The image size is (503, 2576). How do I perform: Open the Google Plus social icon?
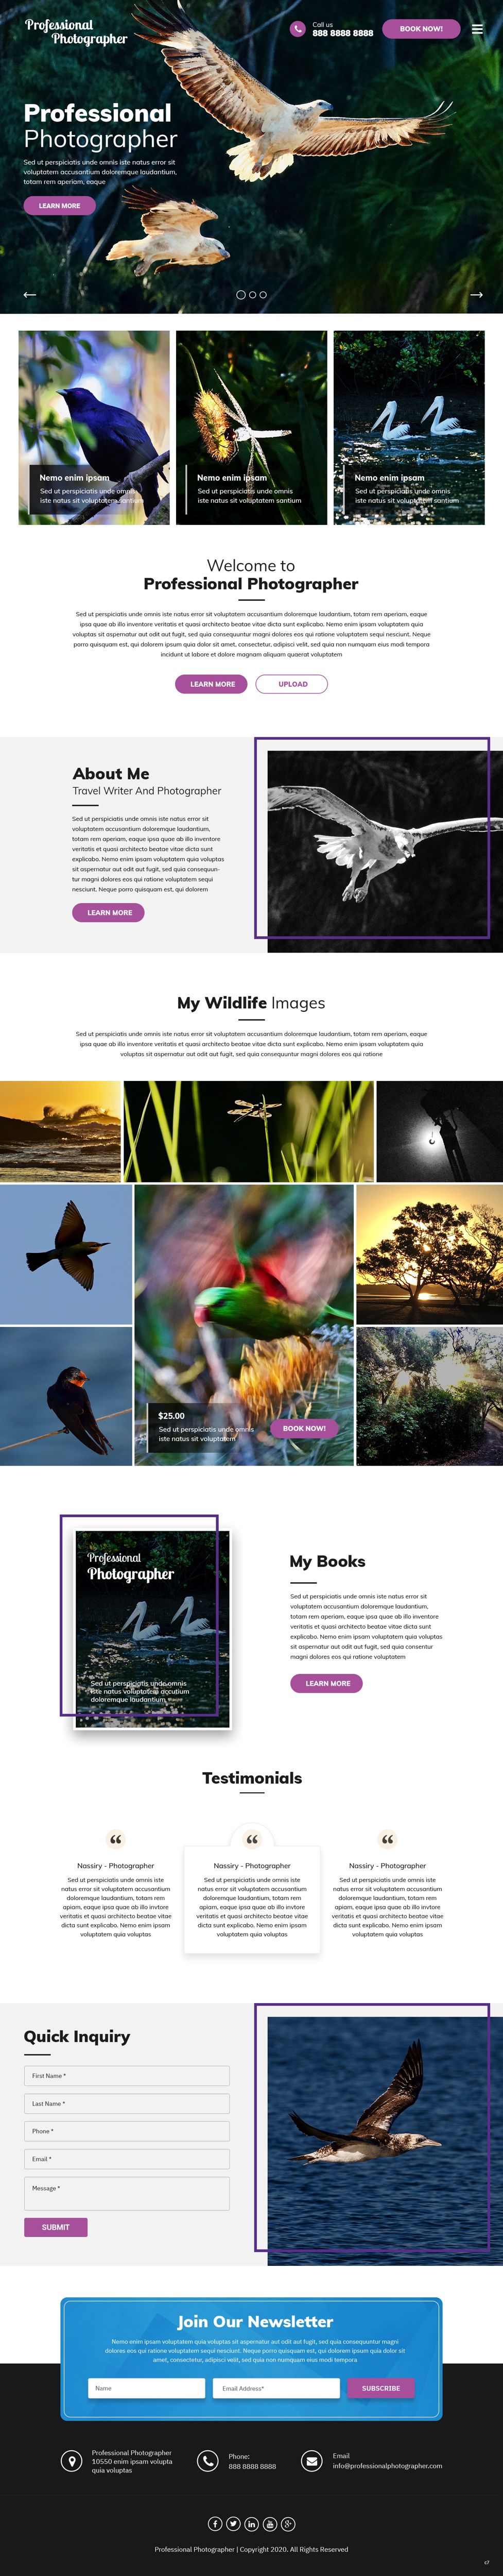pos(288,2524)
